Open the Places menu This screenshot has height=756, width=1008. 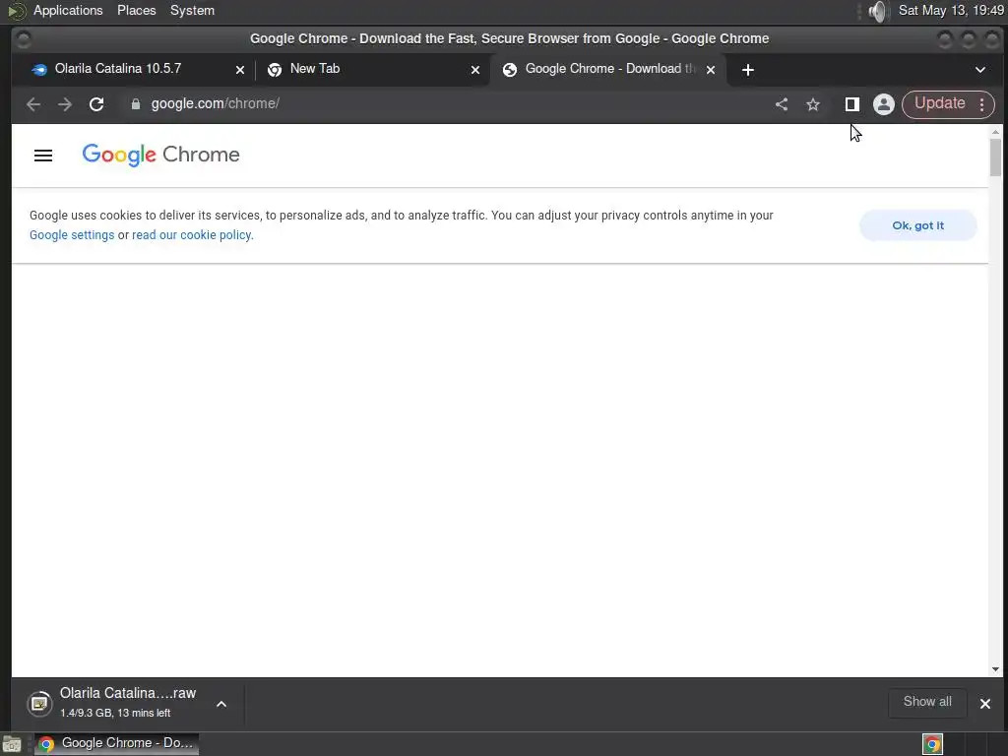tap(136, 10)
